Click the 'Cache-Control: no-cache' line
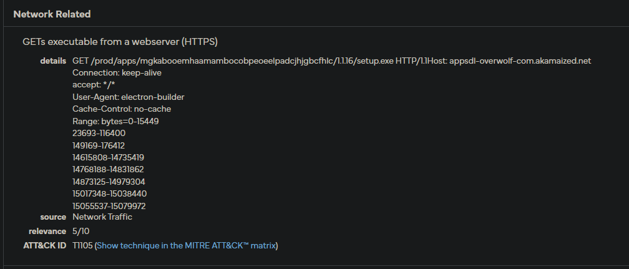Viewport: 629px width, 269px height. click(x=122, y=109)
